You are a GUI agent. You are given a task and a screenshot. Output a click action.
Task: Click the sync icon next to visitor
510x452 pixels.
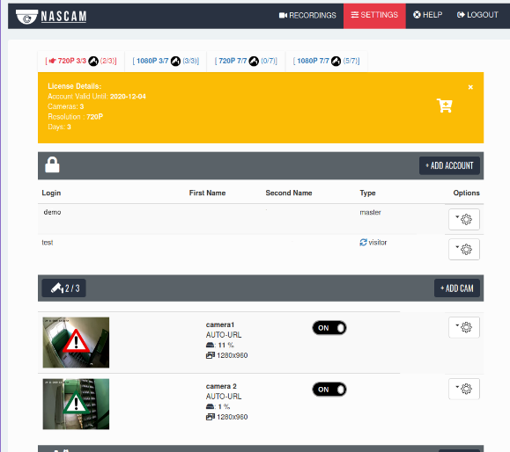click(x=363, y=242)
